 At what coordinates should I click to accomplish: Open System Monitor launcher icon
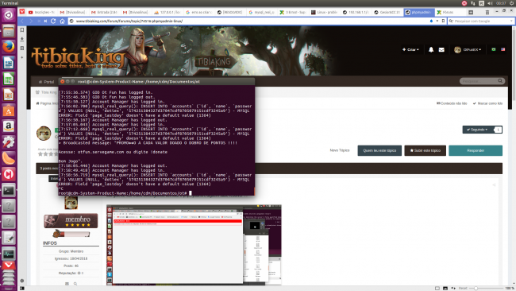9,254
